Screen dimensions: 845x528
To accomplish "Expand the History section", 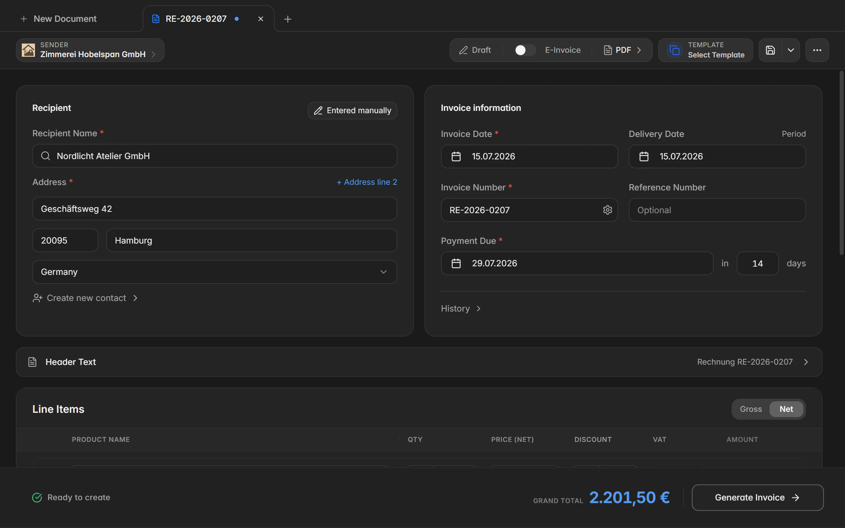I will [x=461, y=309].
